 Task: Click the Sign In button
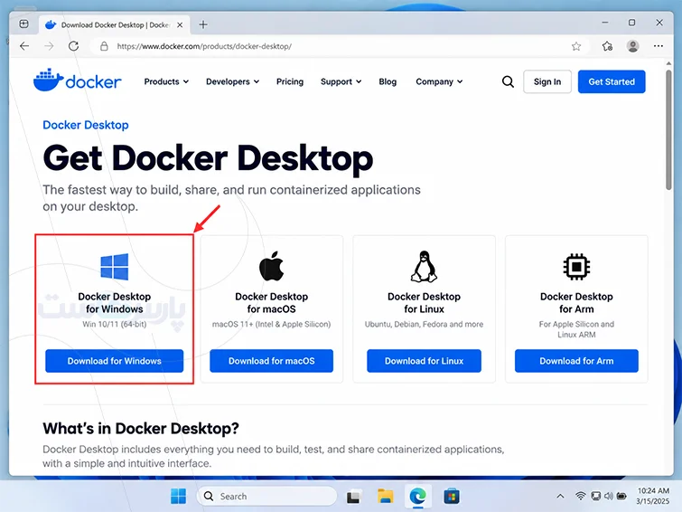(x=547, y=81)
